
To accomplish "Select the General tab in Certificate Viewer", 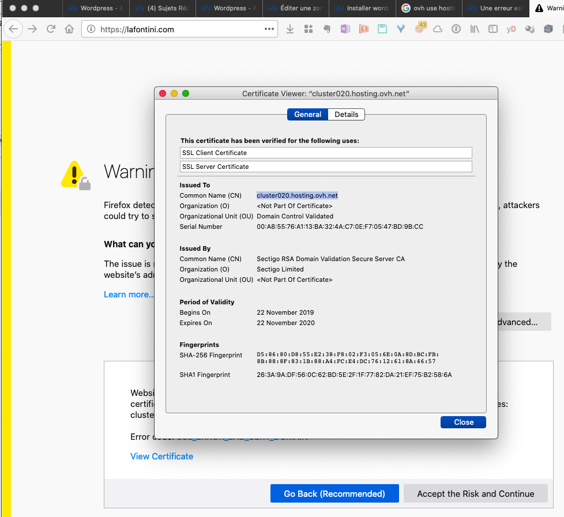I will coord(307,114).
